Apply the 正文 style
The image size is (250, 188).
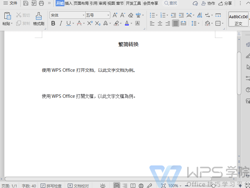[x=238, y=19]
